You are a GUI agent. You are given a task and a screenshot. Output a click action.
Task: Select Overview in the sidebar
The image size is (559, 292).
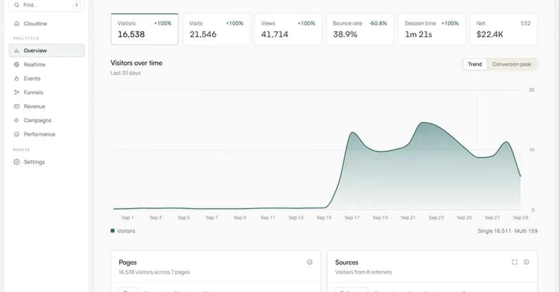click(47, 51)
